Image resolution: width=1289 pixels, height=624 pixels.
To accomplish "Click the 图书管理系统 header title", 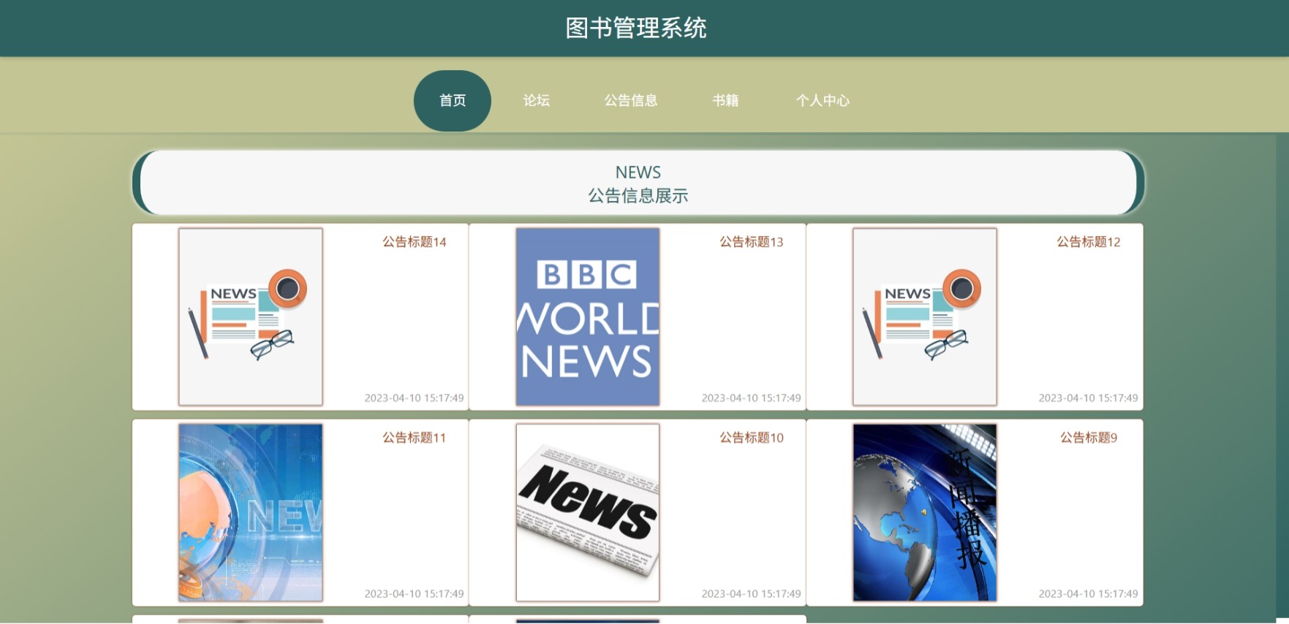I will [636, 28].
